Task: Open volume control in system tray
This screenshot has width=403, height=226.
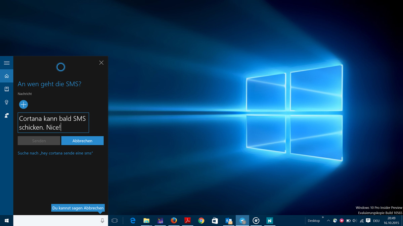Action: (355, 221)
